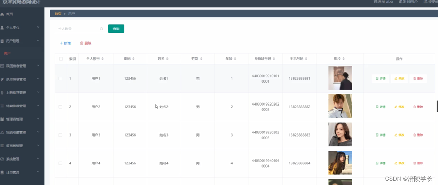Viewport: 438px width, 185px height.
Task: Open 详情 for row 用户2
Action: click(381, 107)
